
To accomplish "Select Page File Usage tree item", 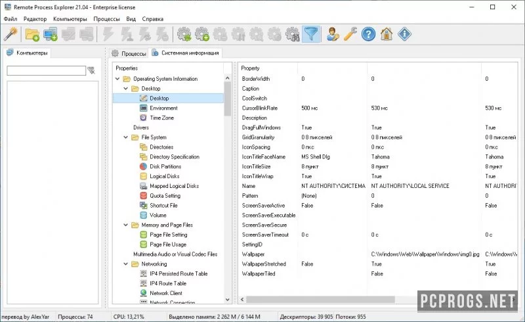I will tap(168, 244).
